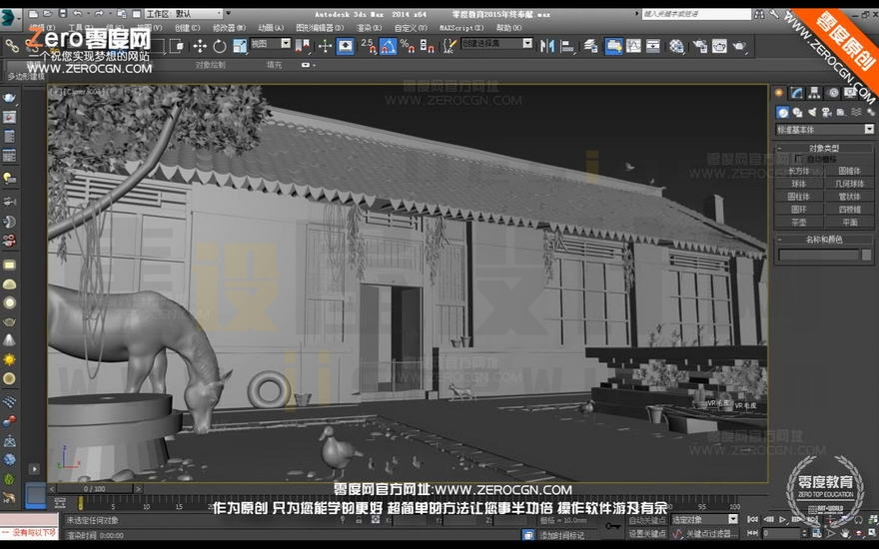Select the Cameras category icon
Image resolution: width=879 pixels, height=549 pixels.
[x=826, y=113]
